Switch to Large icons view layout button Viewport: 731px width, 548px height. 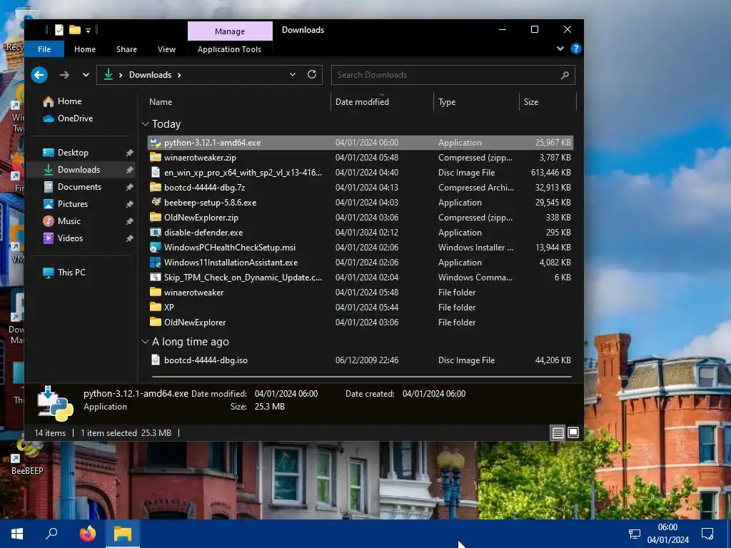pyautogui.click(x=573, y=433)
